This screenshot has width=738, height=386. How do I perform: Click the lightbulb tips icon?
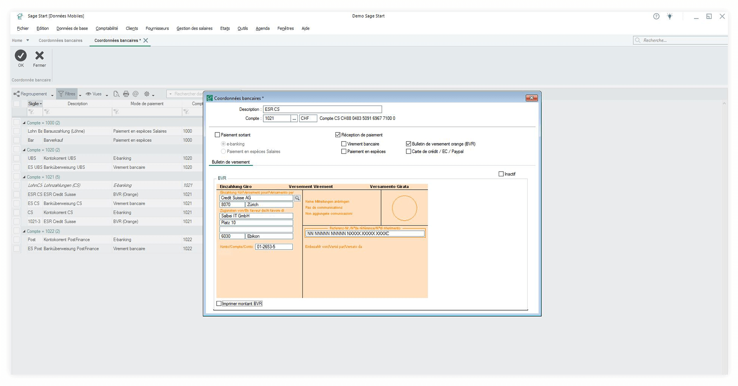click(670, 16)
